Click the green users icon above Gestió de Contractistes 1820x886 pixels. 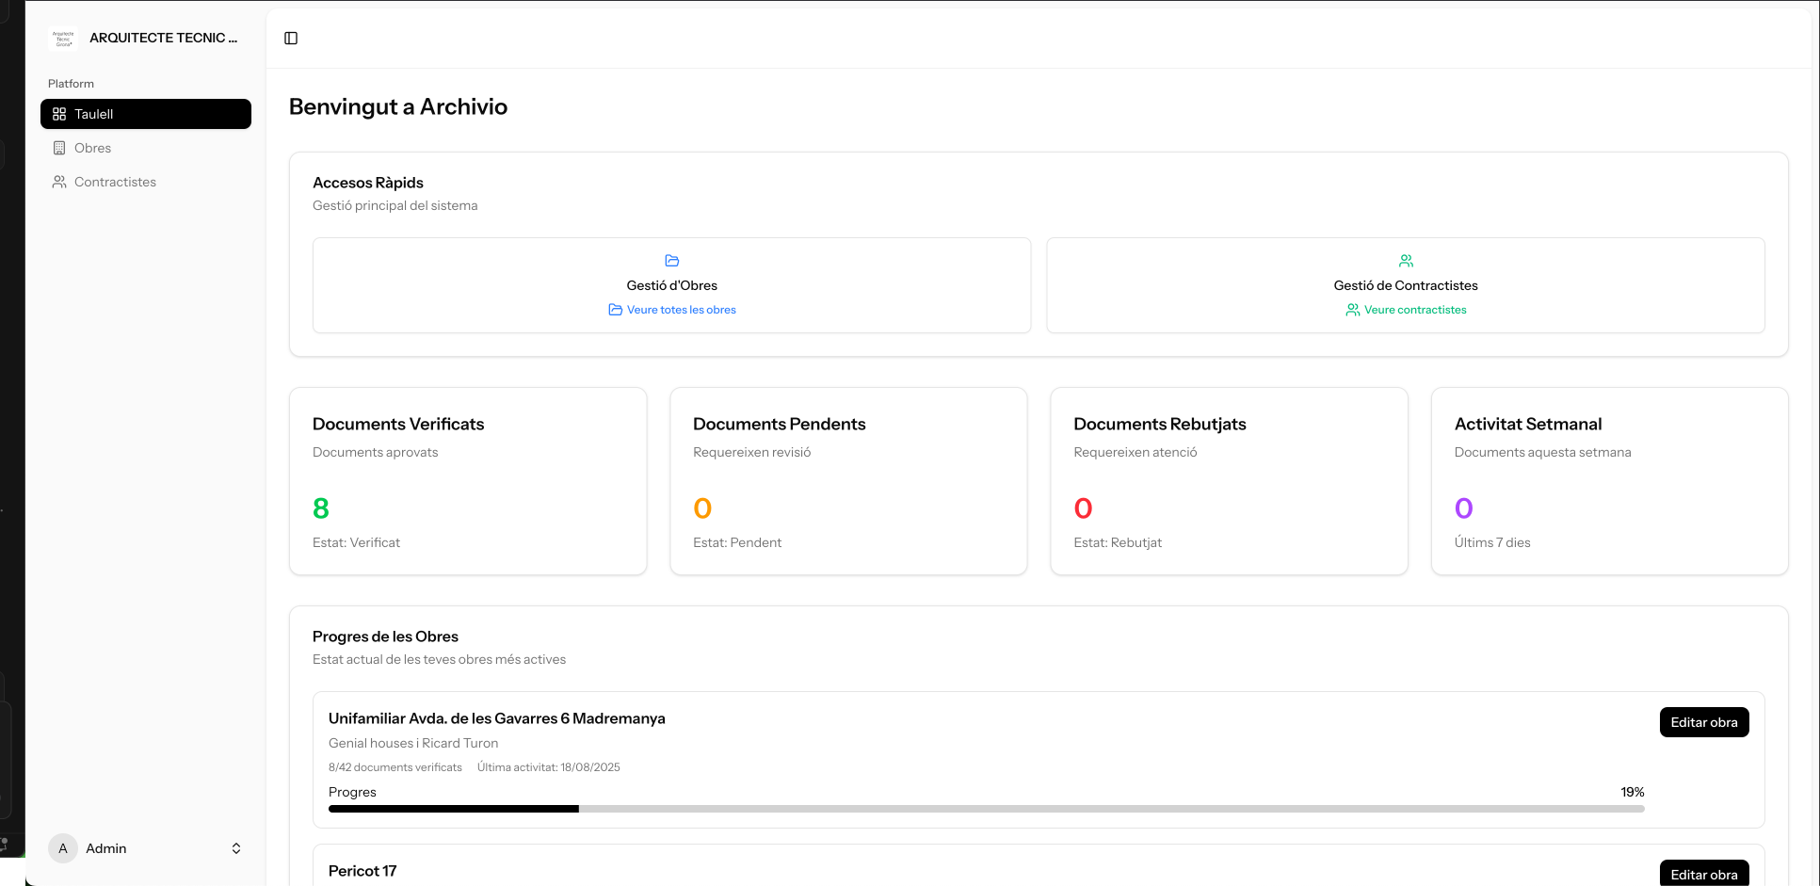point(1406,261)
